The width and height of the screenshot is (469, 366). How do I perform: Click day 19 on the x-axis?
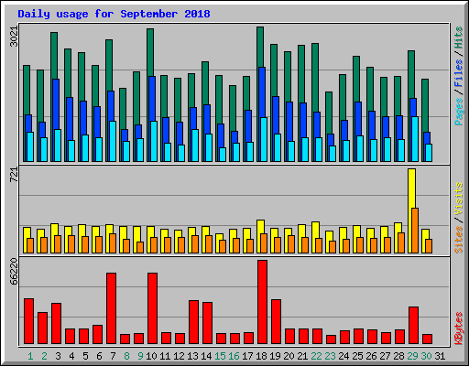coord(275,356)
